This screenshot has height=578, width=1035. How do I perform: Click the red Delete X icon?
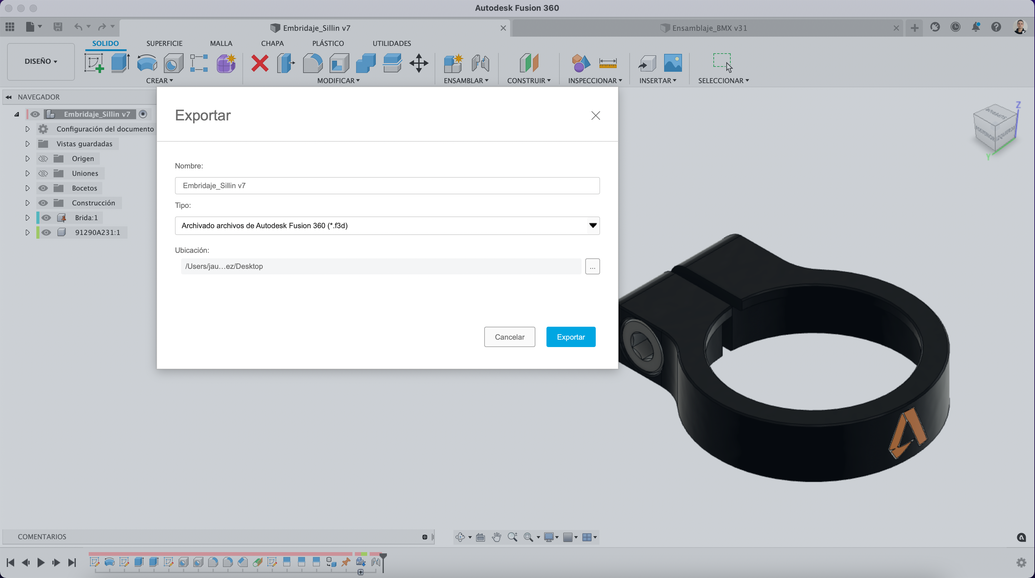(x=260, y=63)
